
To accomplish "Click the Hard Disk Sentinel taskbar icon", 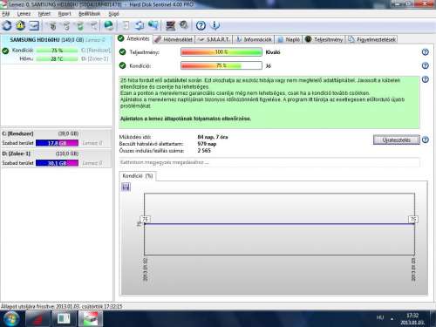I will pos(91,318).
